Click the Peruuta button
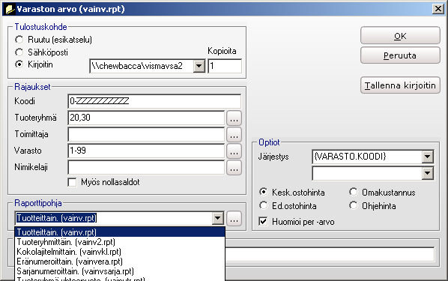448x281 pixels. (x=400, y=55)
